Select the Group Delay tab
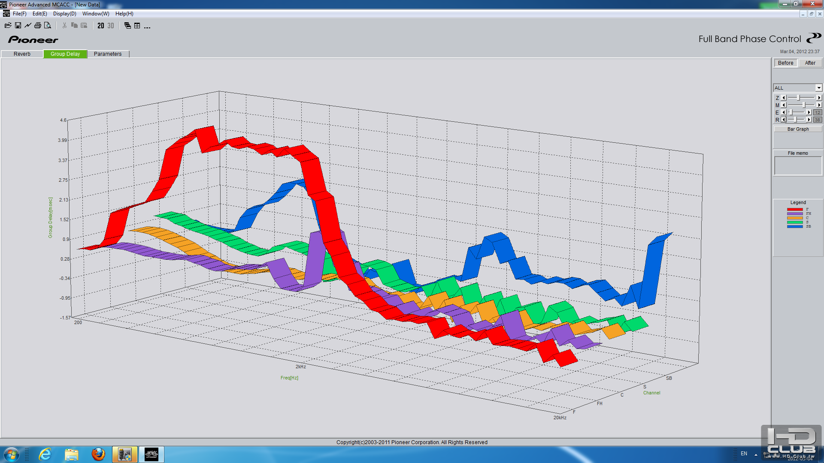The width and height of the screenshot is (824, 463). pyautogui.click(x=65, y=54)
